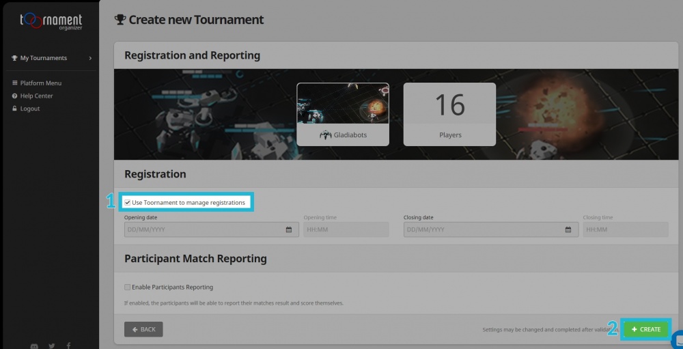Viewport: 683px width, 349px height.
Task: Click the trophy icon beside My Tournaments
Action: [15, 58]
